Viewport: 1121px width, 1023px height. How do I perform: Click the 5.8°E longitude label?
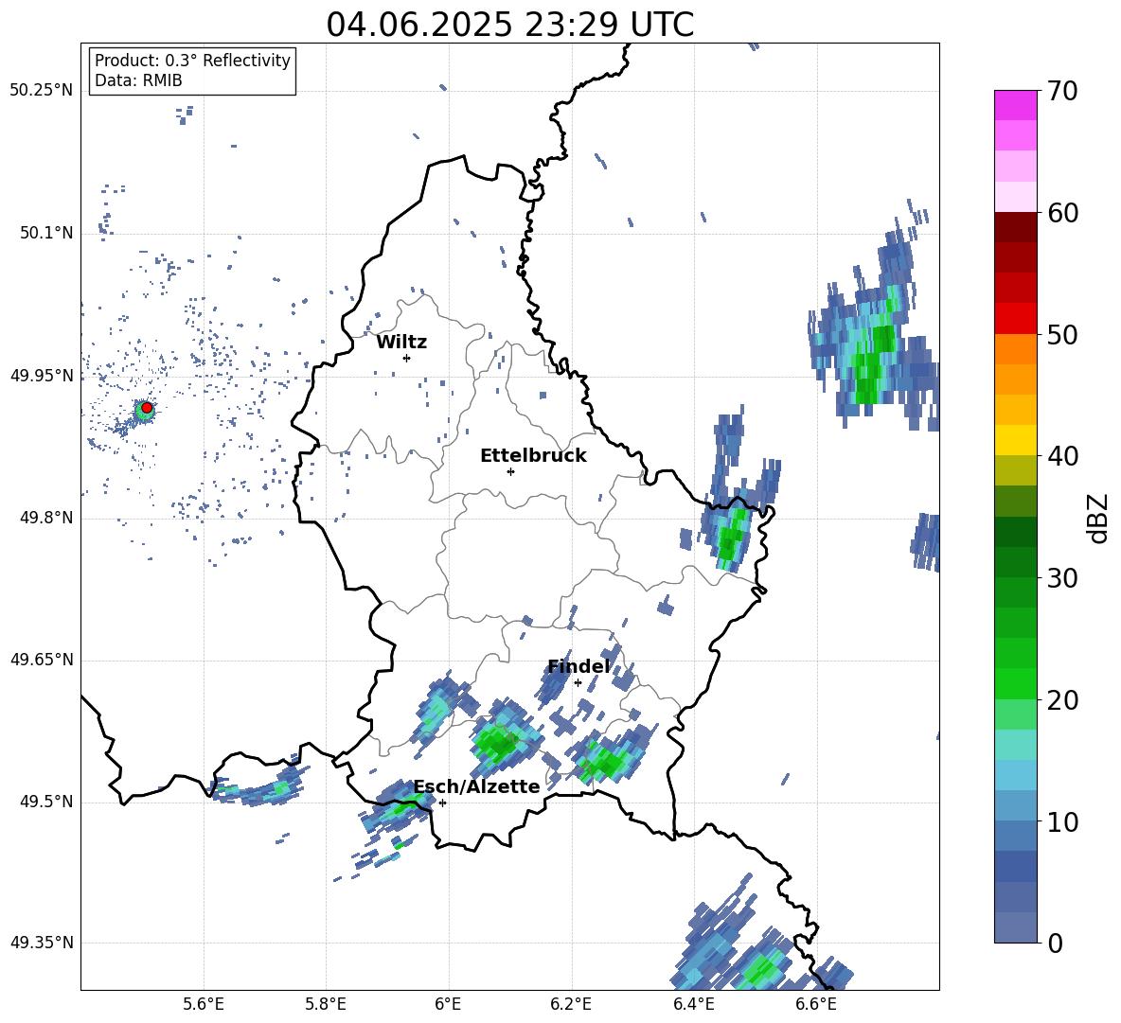(326, 1004)
